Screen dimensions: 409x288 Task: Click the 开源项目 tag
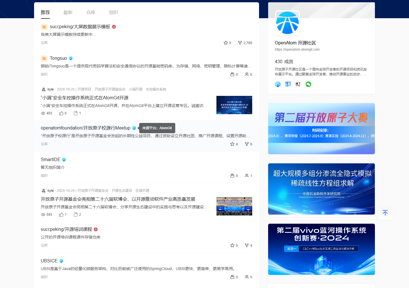[x=84, y=89]
